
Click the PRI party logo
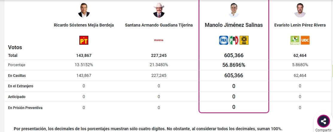tap(234, 40)
